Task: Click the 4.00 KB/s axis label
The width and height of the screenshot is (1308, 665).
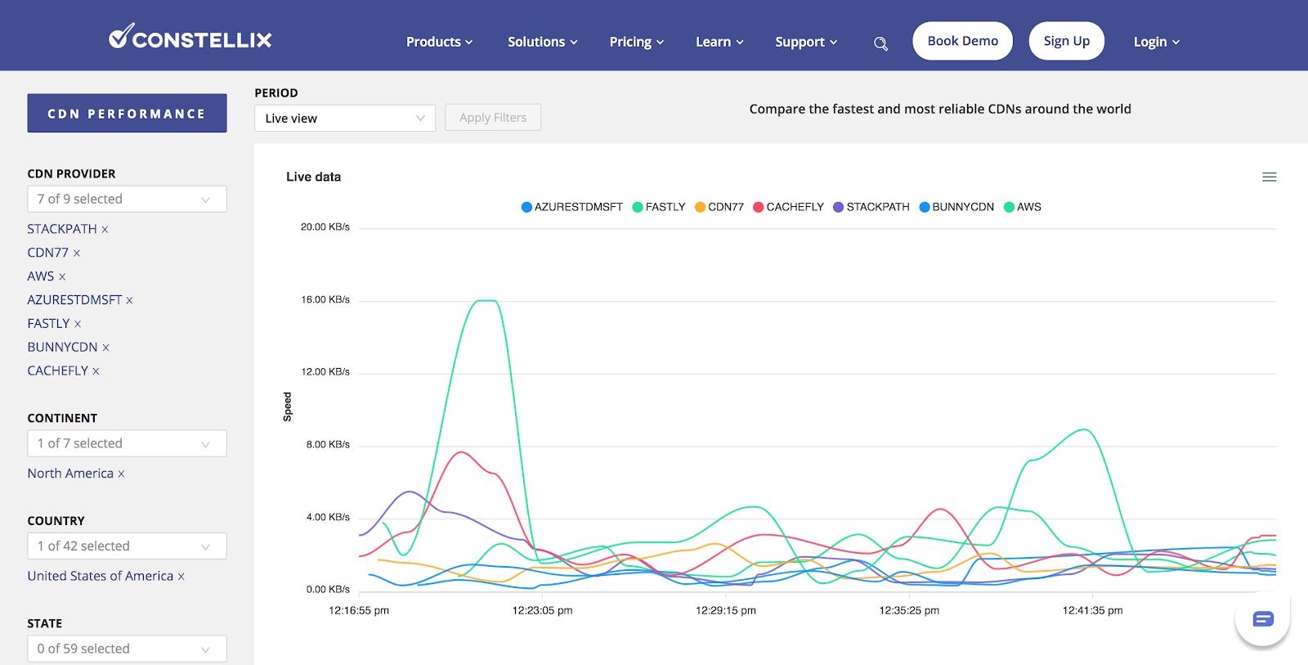Action: (x=328, y=517)
